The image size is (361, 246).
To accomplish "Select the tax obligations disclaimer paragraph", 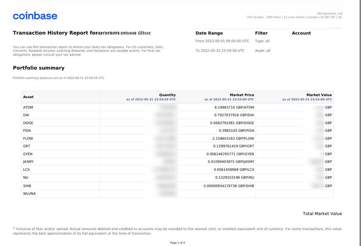I will (88, 51).
